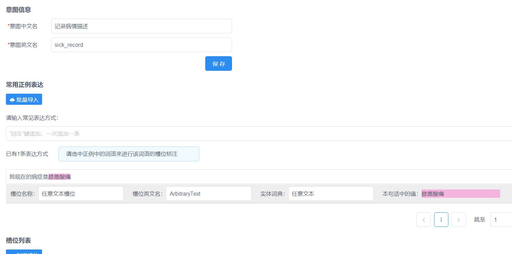
Task: Click the 意图英文名 input containing sick_record
Action: pos(141,44)
